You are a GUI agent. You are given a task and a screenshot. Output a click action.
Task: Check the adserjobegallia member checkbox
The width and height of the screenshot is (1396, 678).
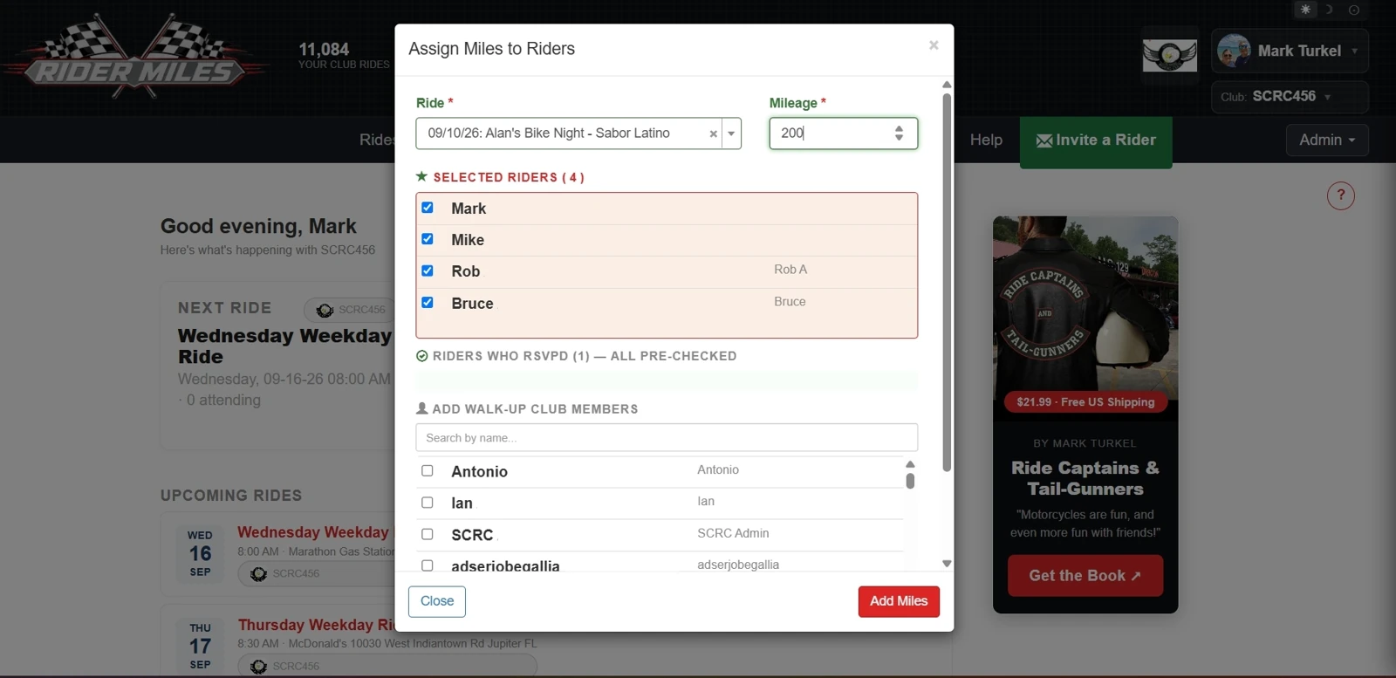point(428,565)
